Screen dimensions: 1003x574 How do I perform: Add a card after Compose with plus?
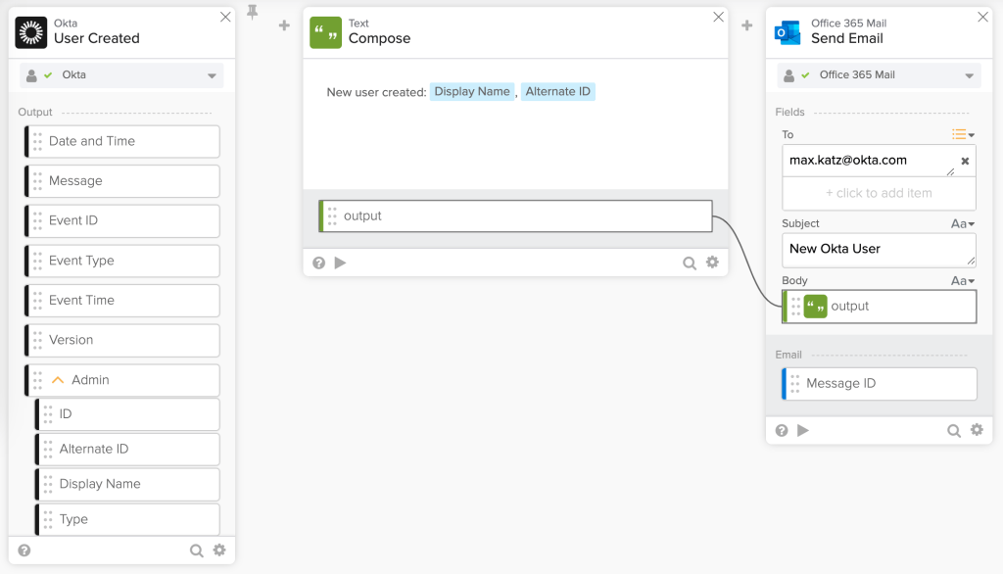[x=746, y=25]
